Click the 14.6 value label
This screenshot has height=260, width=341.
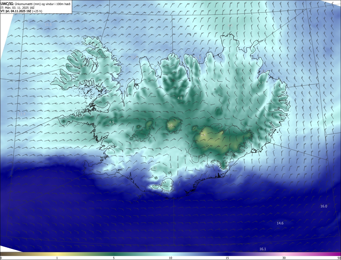[x=280, y=223]
